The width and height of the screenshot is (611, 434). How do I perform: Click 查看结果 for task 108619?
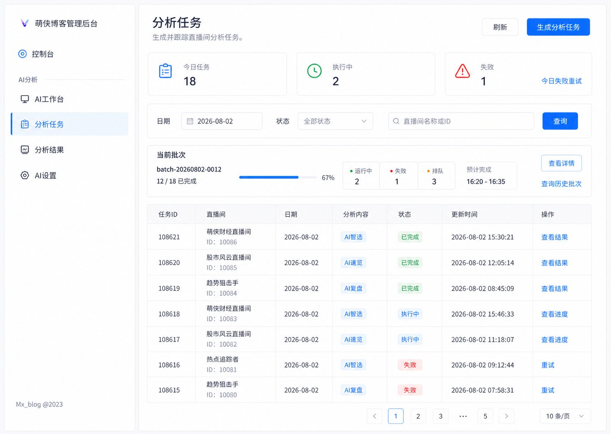coord(554,288)
